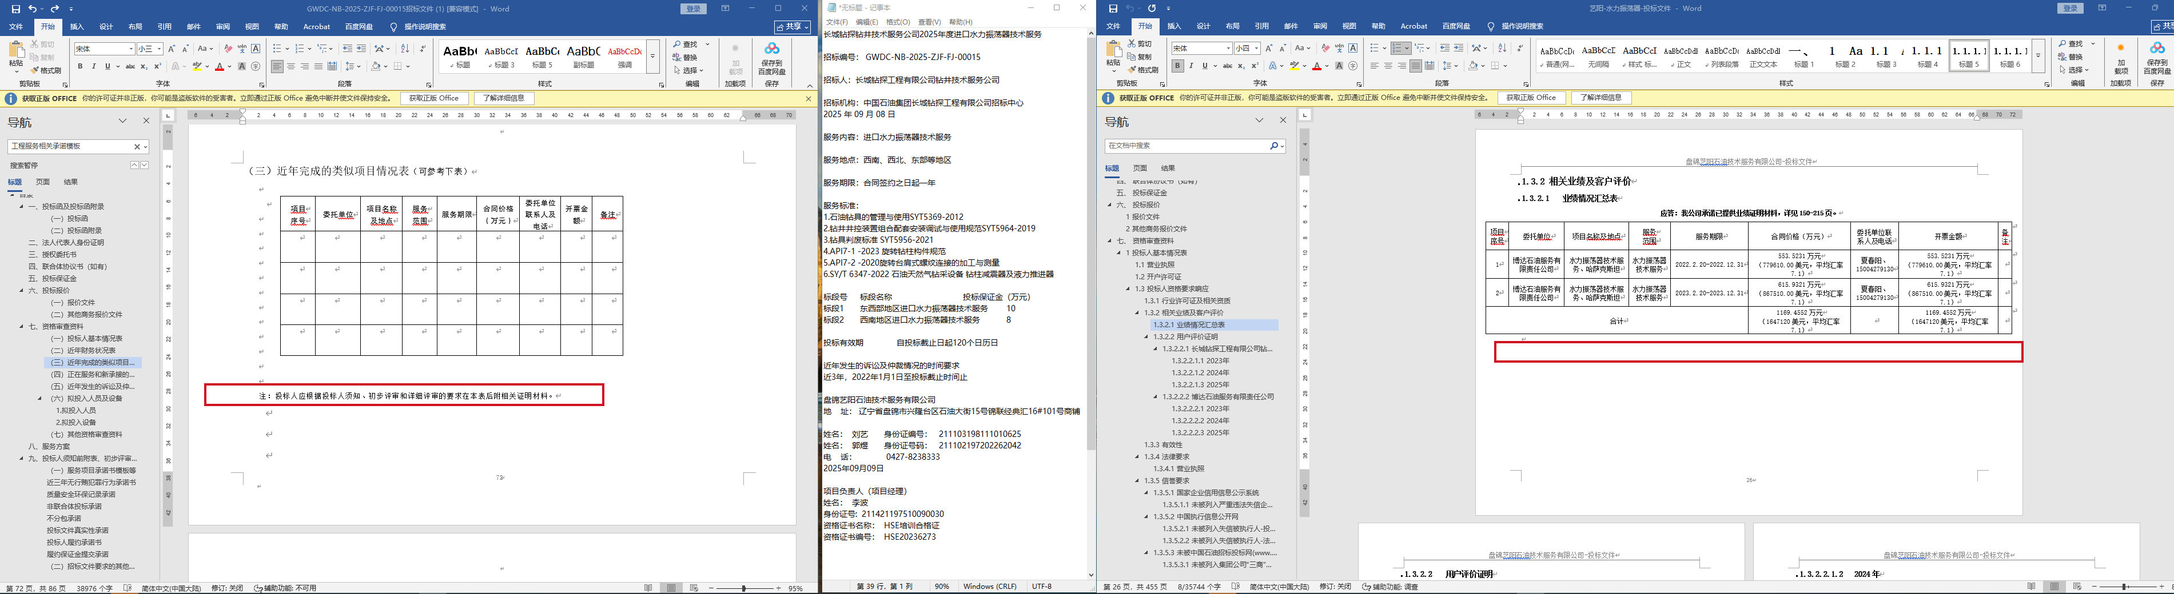Open the font name dropdown in left Word
Screen dimensions: 2174x594
pyautogui.click(x=131, y=49)
